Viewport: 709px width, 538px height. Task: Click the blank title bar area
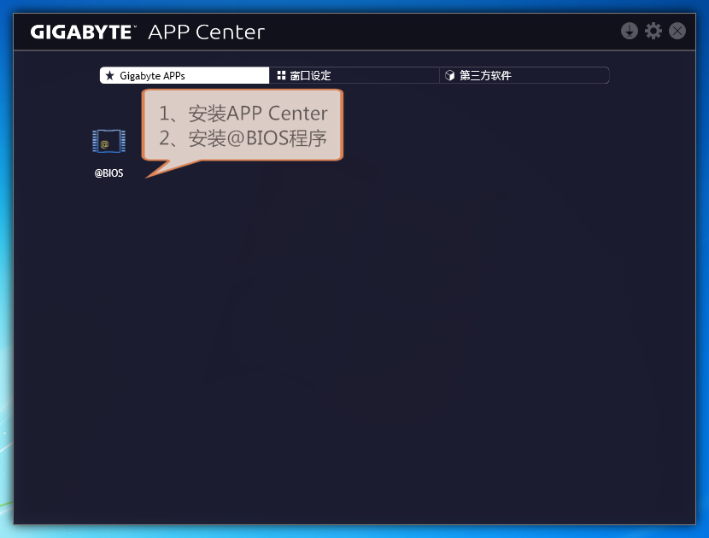point(444,32)
